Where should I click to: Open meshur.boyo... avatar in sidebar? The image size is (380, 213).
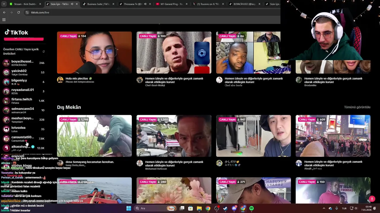(6, 120)
